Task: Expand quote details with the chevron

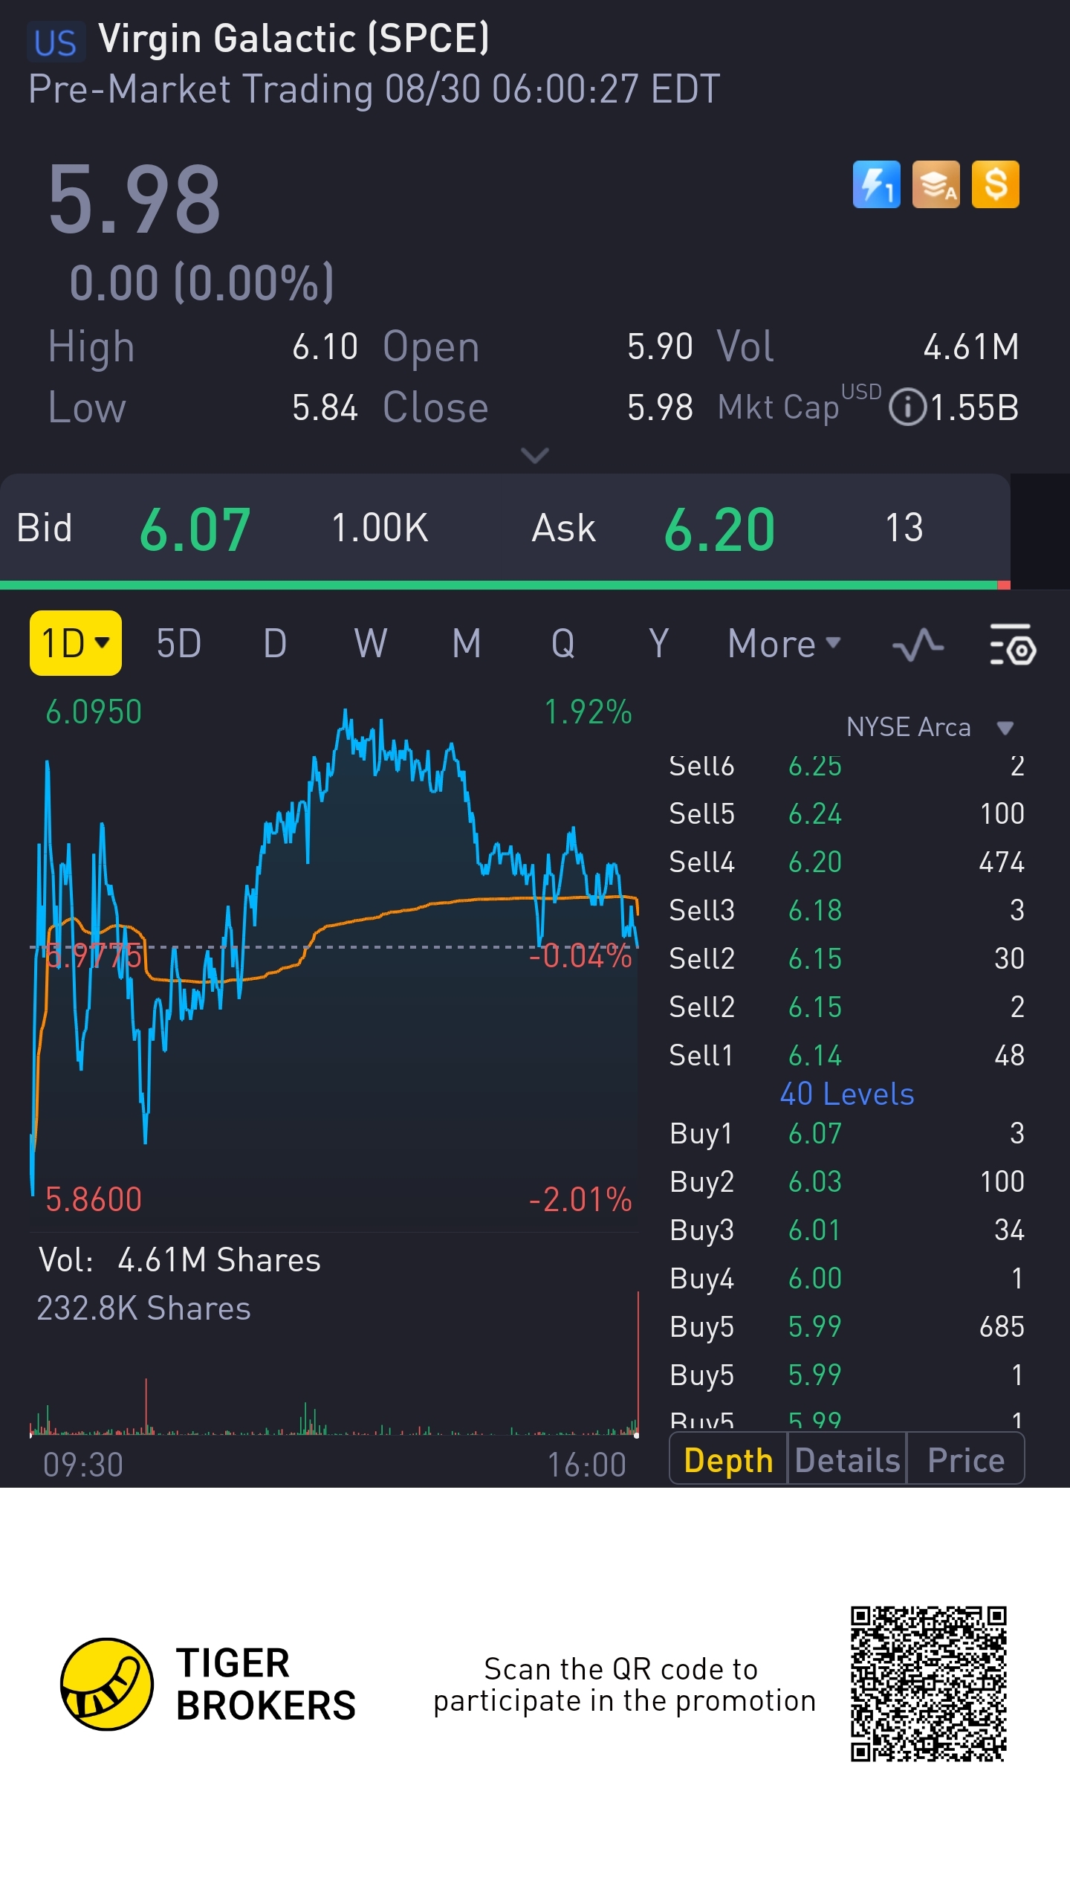Action: [535, 454]
